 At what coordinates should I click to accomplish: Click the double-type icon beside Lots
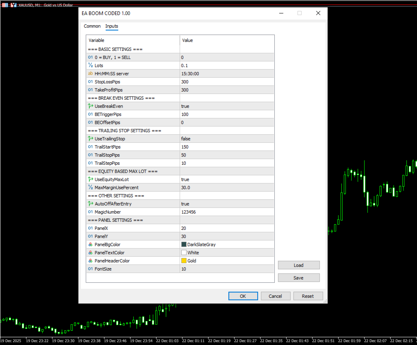point(90,65)
